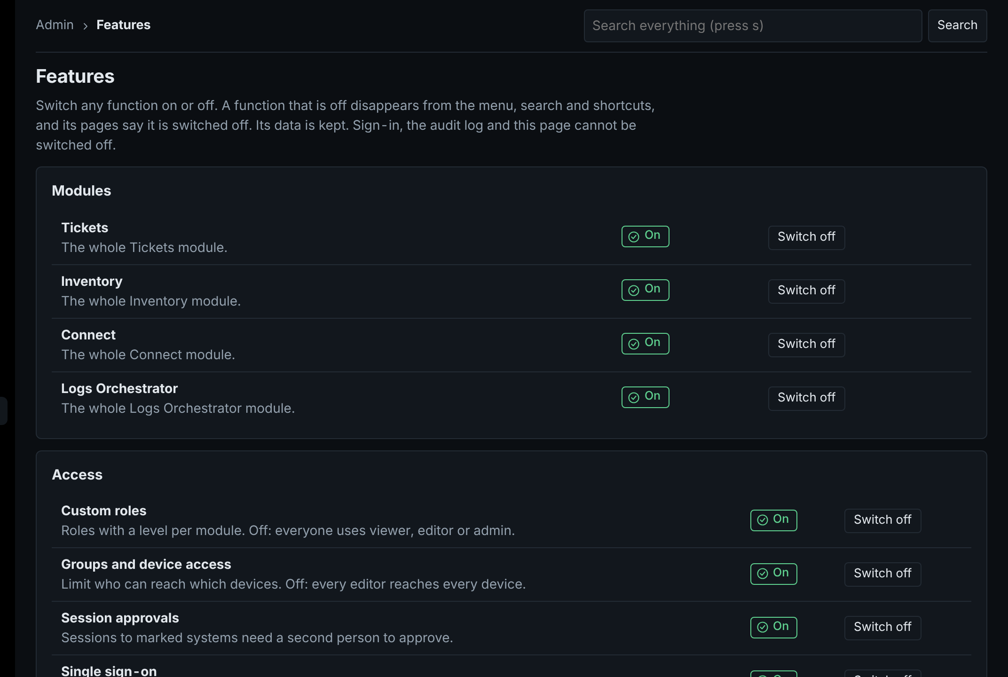1008x677 pixels.
Task: Click the On status badge for Connect
Action: 645,343
